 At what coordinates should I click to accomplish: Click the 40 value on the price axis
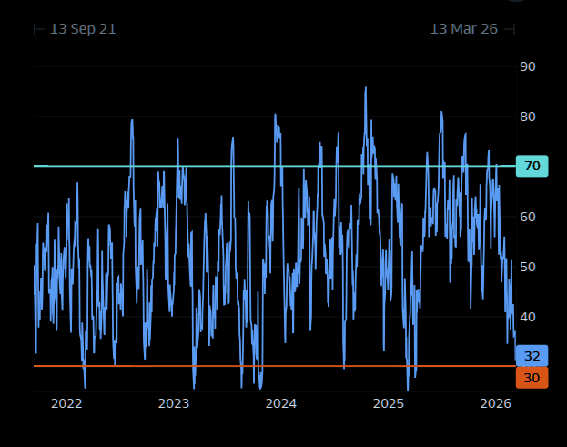[x=528, y=317]
